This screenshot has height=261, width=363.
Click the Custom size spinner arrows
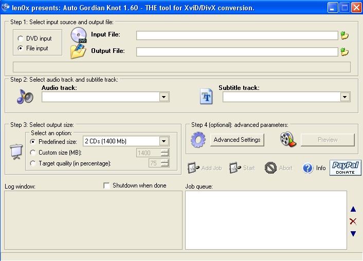point(165,152)
